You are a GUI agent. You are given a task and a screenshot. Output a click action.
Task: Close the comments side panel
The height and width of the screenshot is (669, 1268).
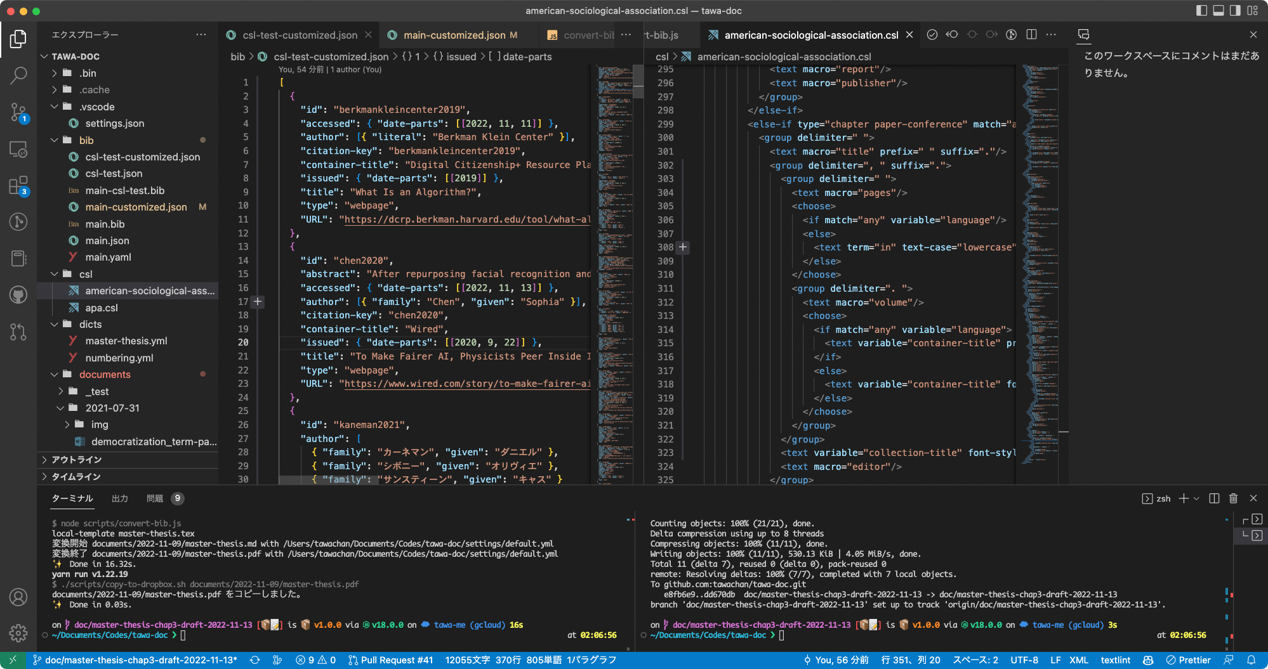1253,35
